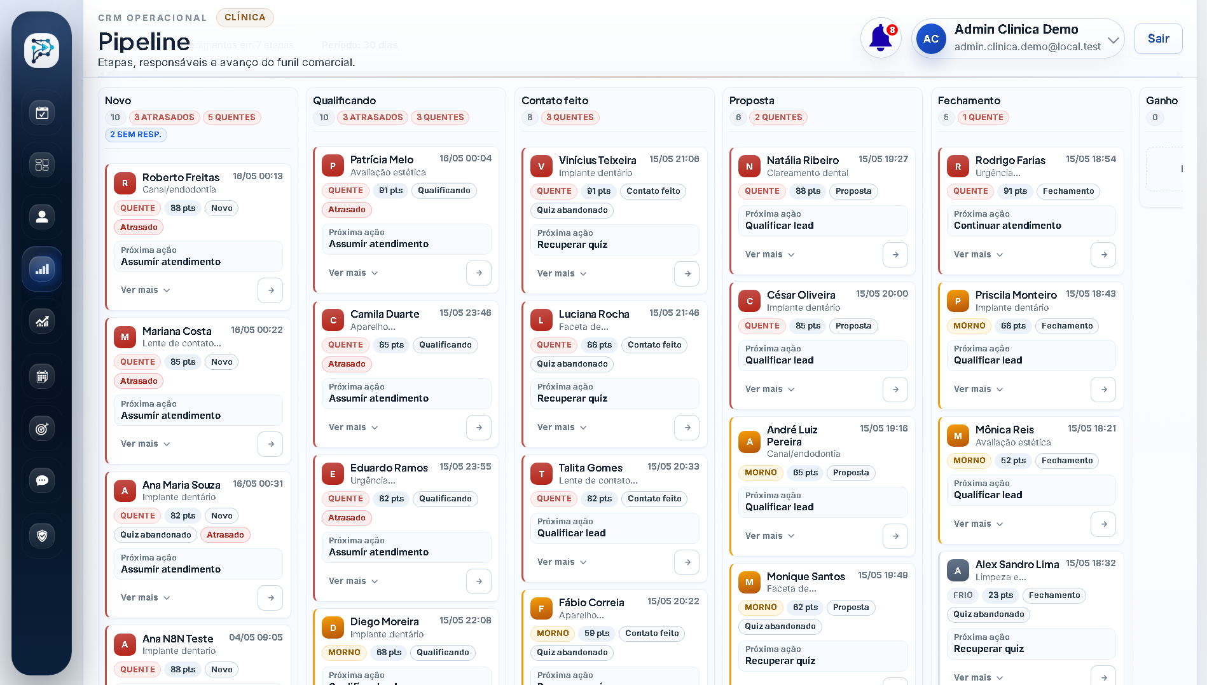The width and height of the screenshot is (1207, 685).
Task: Click the app logo in sidebar
Action: click(x=42, y=50)
